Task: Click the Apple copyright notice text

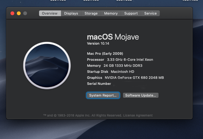Action: (x=83, y=115)
